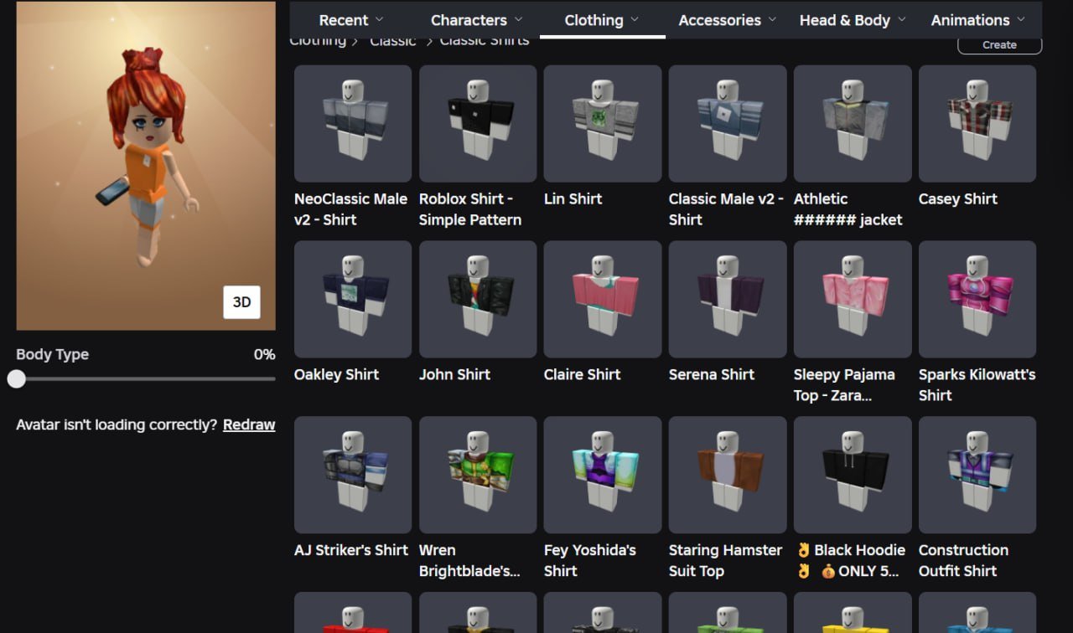Select Sparks Kilowatt's Shirt thumbnail
Viewport: 1073px width, 633px height.
(977, 300)
